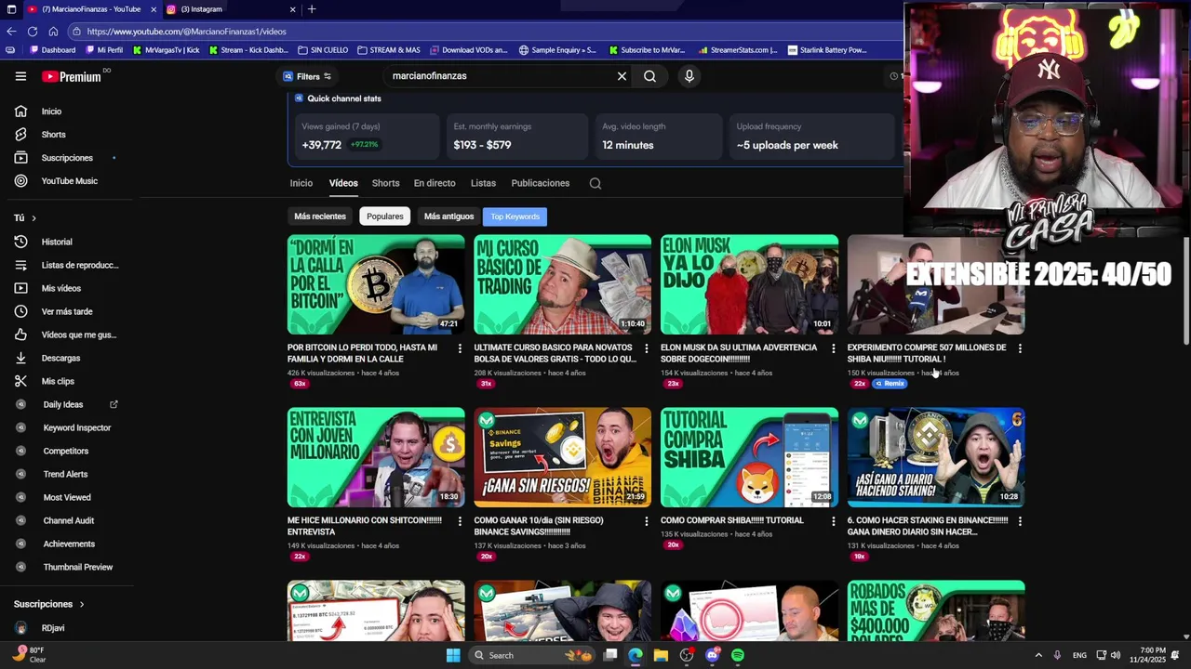Start voice search with microphone icon

[x=689, y=76]
